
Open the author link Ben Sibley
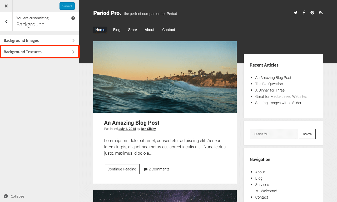coord(148,129)
